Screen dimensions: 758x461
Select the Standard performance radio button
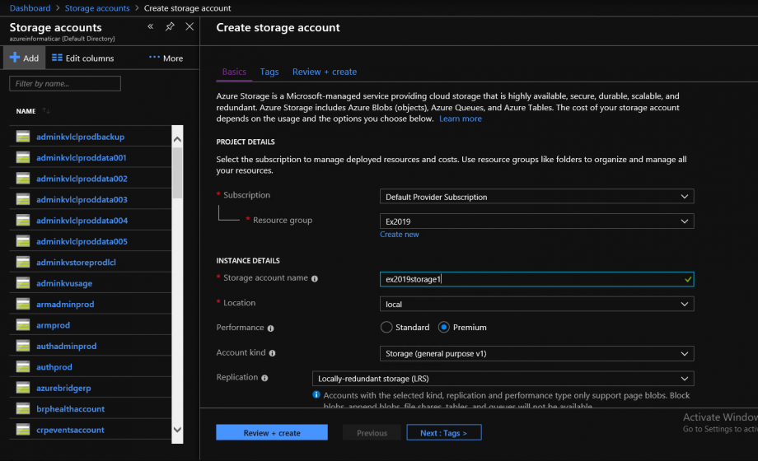(386, 328)
